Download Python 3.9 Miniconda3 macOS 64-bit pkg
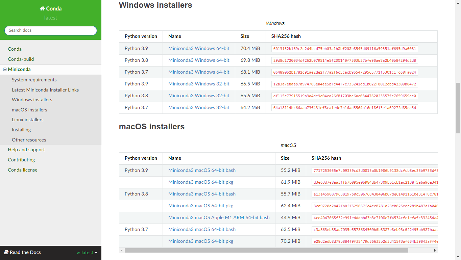461x260 pixels. point(201,182)
